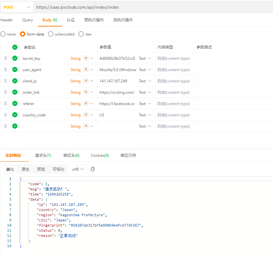Open the 实时响应 response tab
273x255 pixels.
point(13,155)
